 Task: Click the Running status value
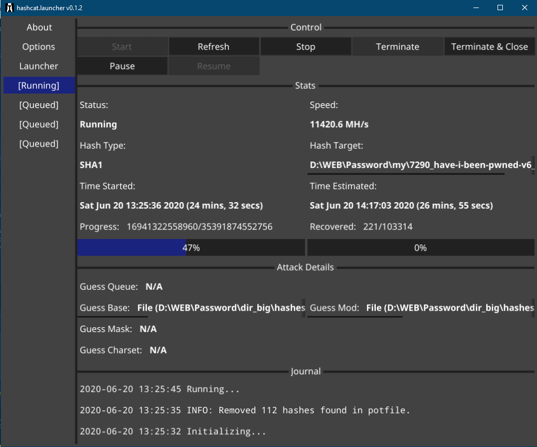pyautogui.click(x=98, y=125)
